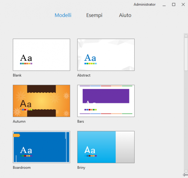Click the Boardroom template label

22,168
